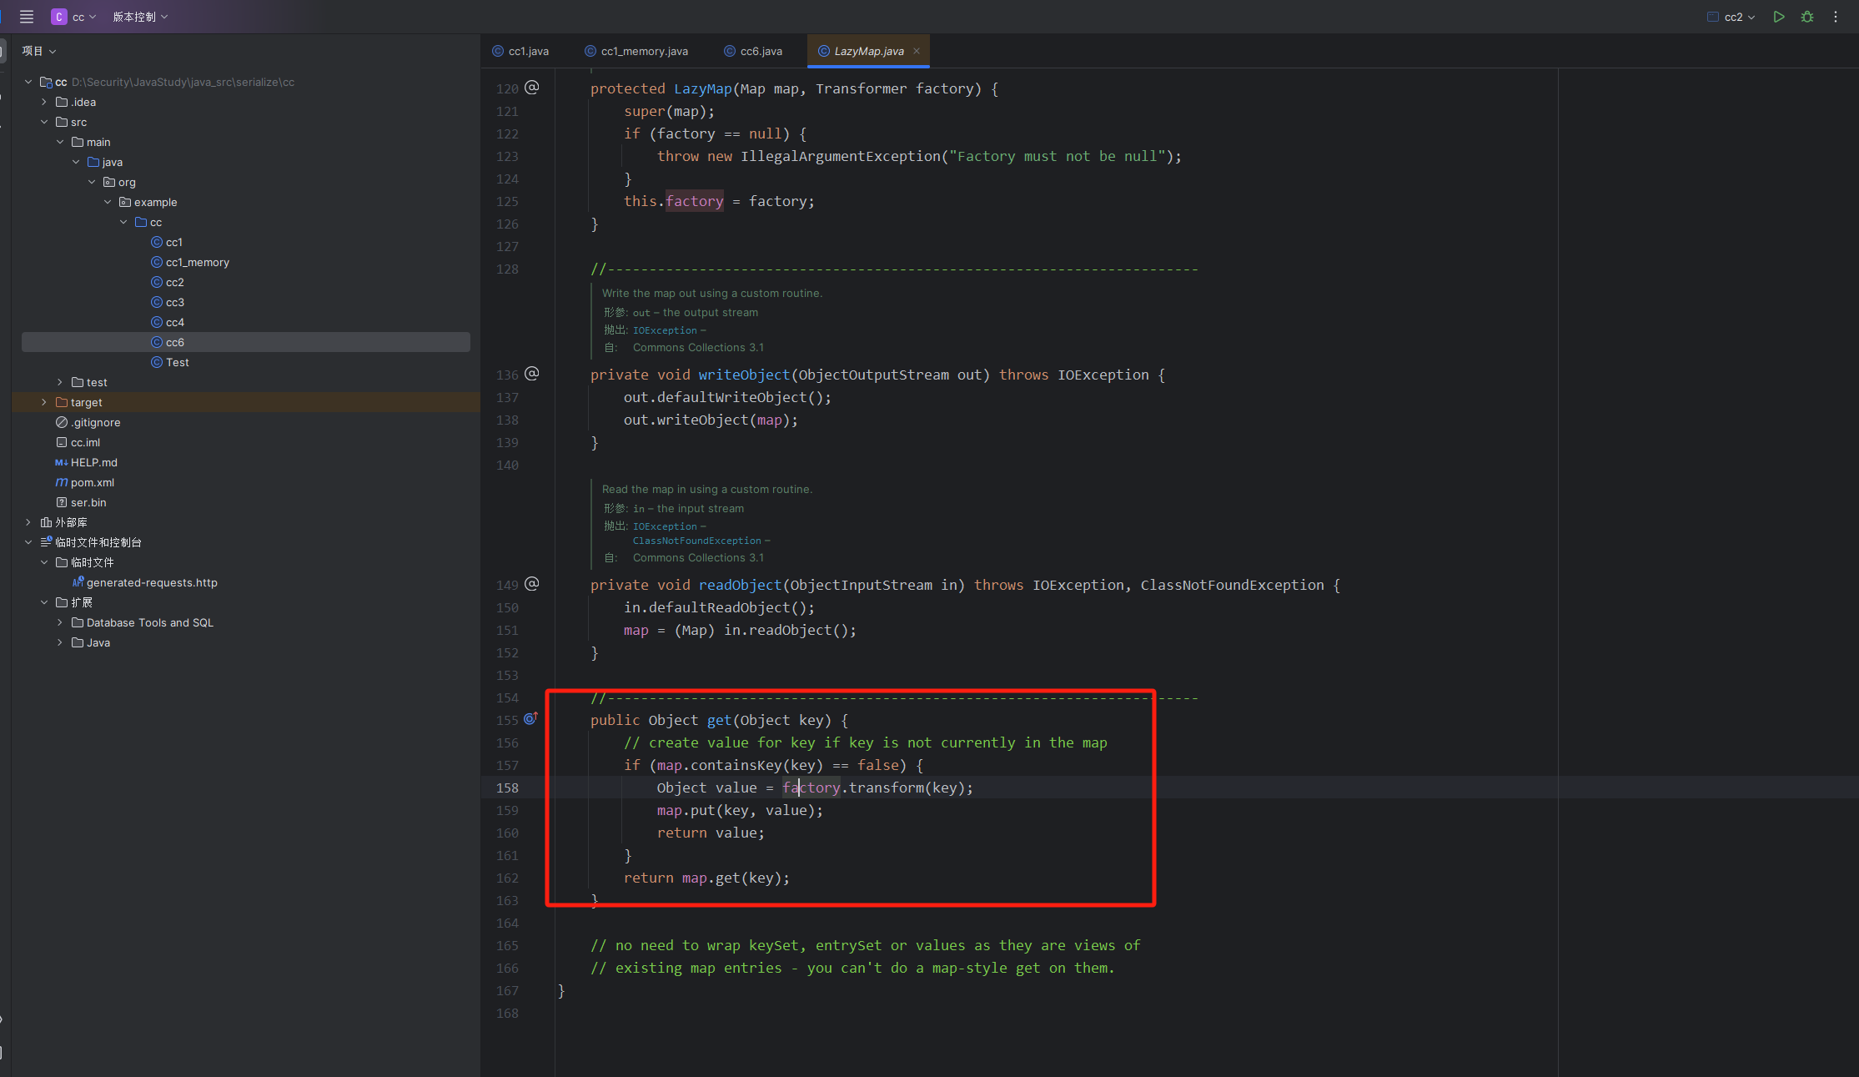
Task: Click the Debug bug icon
Action: (1806, 17)
